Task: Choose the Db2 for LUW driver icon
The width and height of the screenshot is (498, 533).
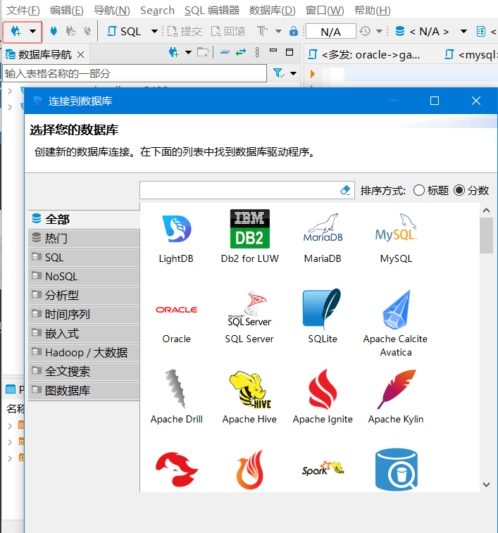Action: [249, 228]
